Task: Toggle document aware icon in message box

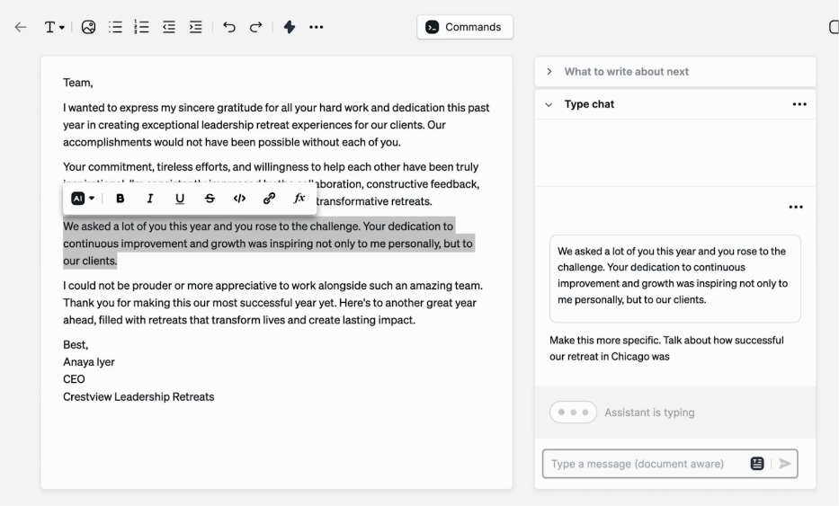Action: pos(757,464)
